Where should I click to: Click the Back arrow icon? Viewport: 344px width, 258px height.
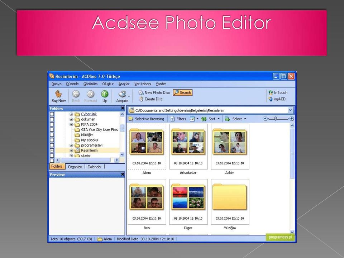pos(76,94)
